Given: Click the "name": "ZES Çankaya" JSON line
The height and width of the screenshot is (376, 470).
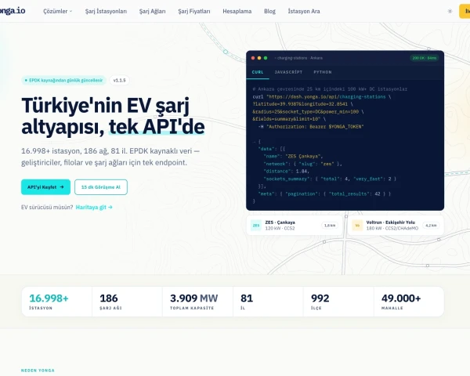Looking at the screenshot, I should click(x=293, y=156).
